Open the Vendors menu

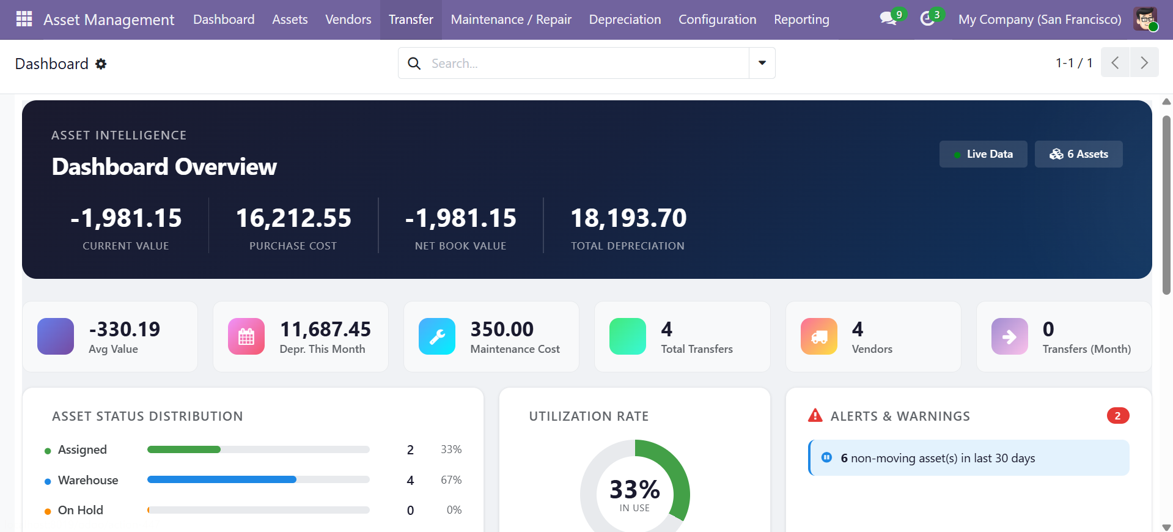coord(348,20)
